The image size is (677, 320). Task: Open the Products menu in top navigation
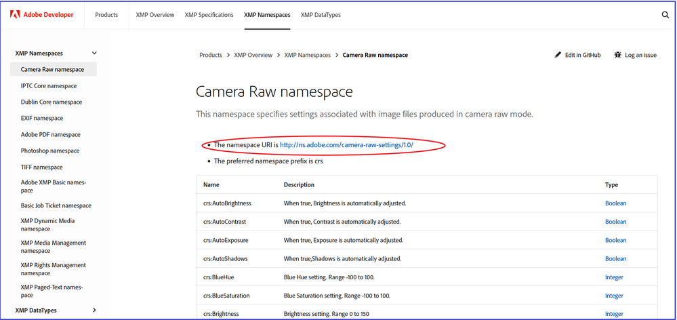coord(106,15)
